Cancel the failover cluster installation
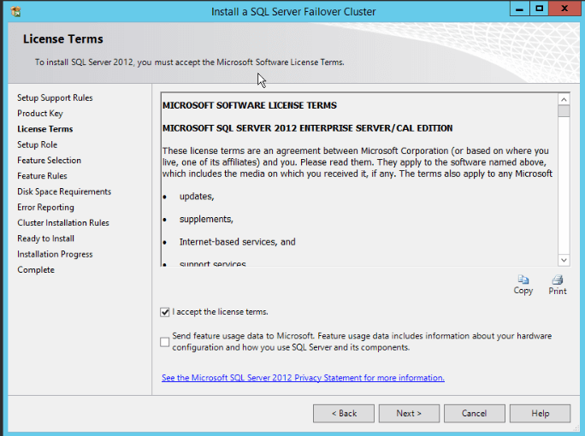The height and width of the screenshot is (436, 585). tap(474, 414)
